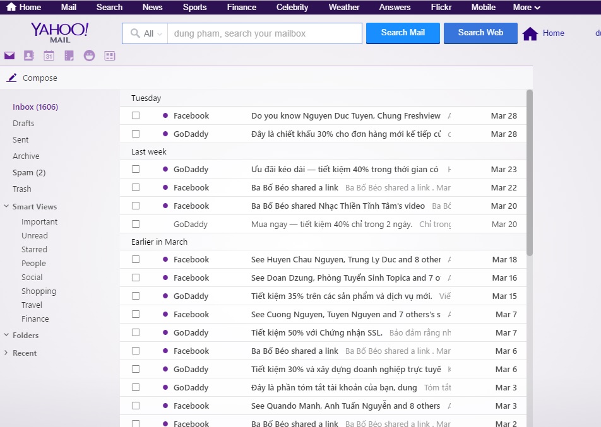Open the Contacts address book icon
The height and width of the screenshot is (427, 601).
[28, 56]
